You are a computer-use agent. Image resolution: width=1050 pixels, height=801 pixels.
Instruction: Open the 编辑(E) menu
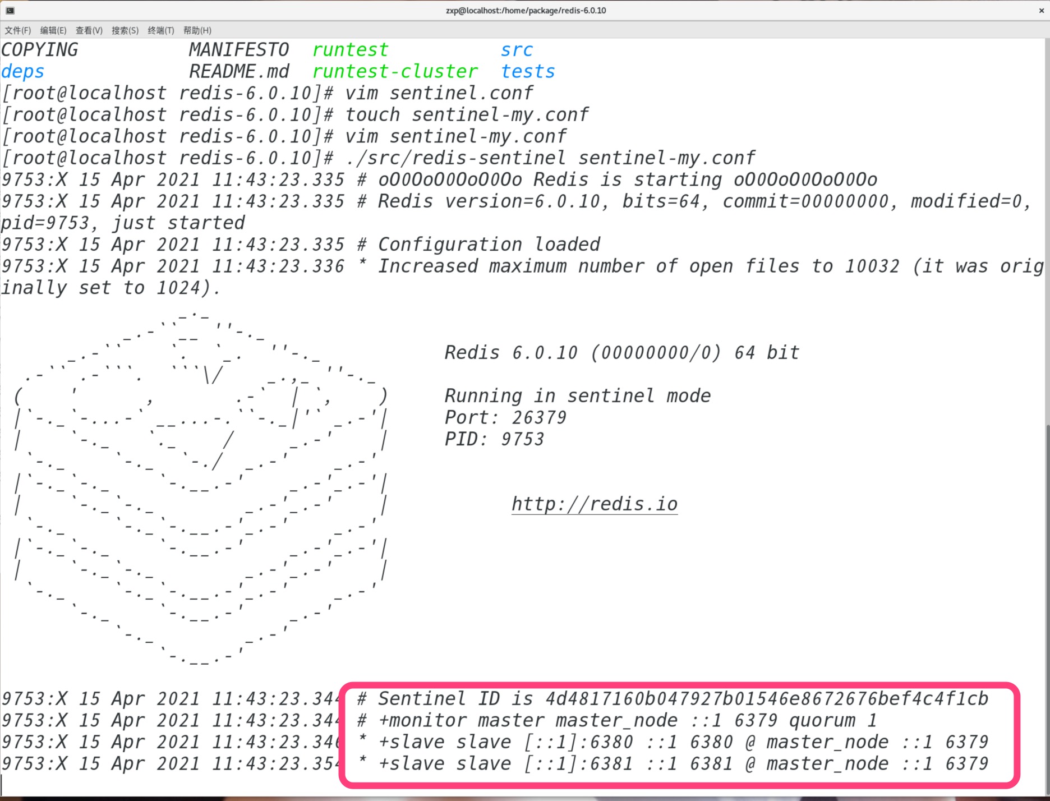coord(53,30)
